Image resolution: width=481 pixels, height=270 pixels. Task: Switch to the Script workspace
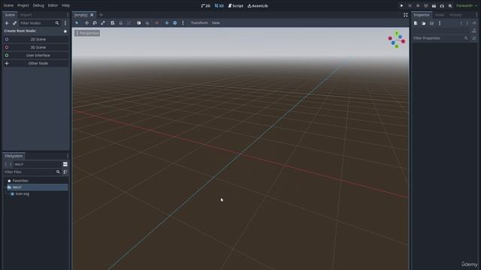pyautogui.click(x=235, y=5)
